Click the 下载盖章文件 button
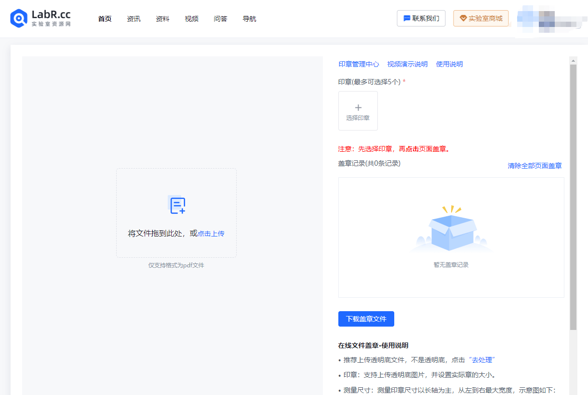This screenshot has height=395, width=588. (366, 319)
